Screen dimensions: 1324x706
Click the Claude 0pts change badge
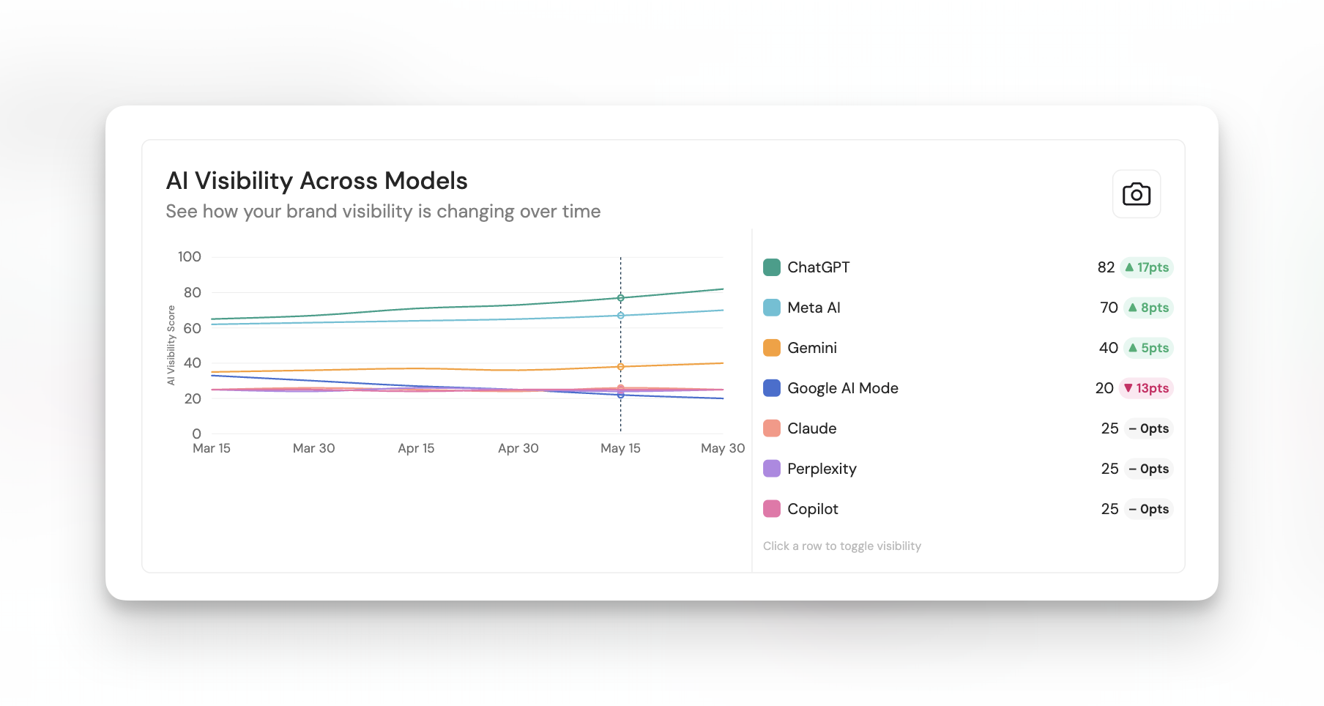pos(1149,428)
